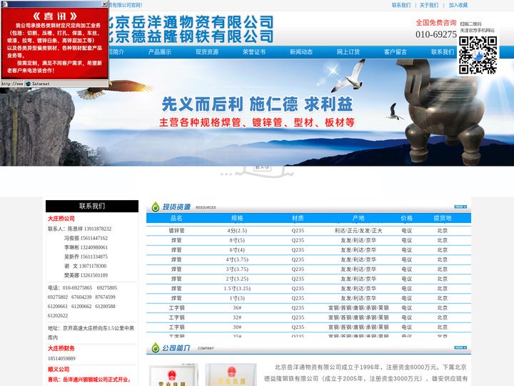Open 联系我们 link in top-right header
This screenshot has height=386, width=514.
tap(401, 5)
